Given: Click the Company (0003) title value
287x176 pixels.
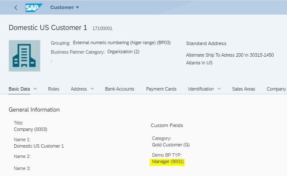Looking at the screenshot, I should 31,130.
